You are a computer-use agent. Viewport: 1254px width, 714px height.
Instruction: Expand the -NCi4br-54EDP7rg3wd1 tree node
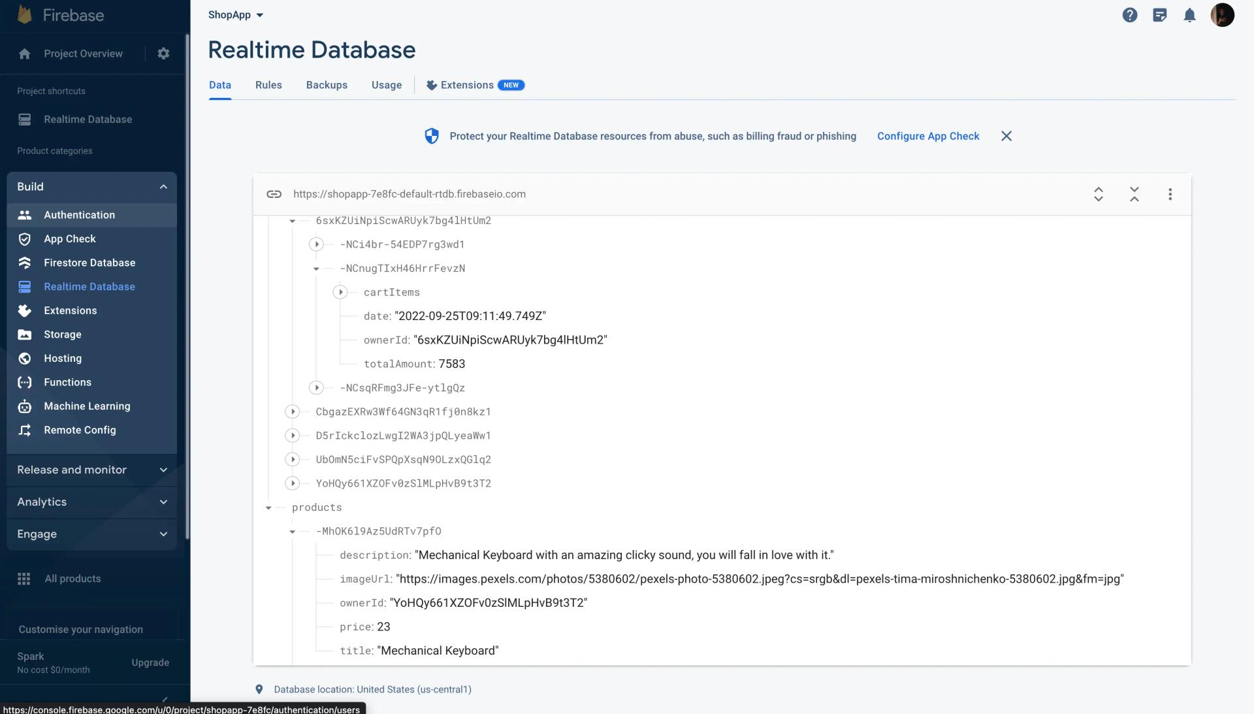pos(316,244)
